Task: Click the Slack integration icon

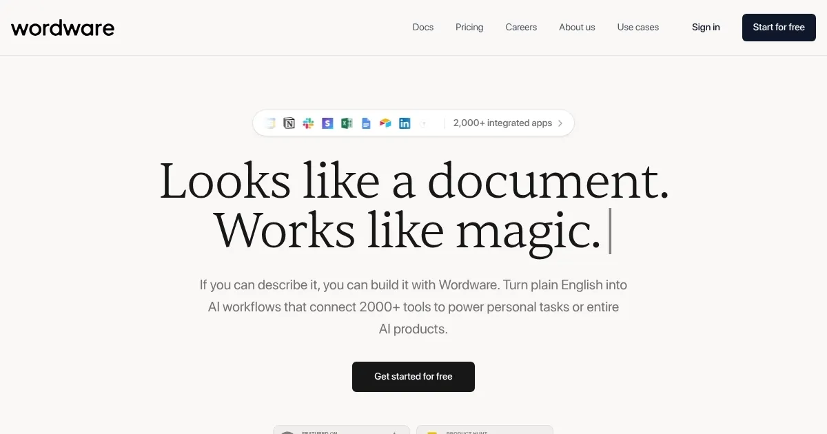Action: pos(309,123)
